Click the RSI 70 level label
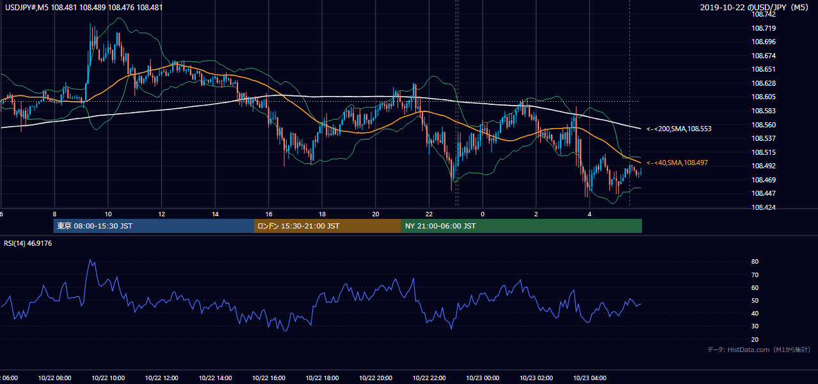Image resolution: width=818 pixels, height=384 pixels. 755,275
